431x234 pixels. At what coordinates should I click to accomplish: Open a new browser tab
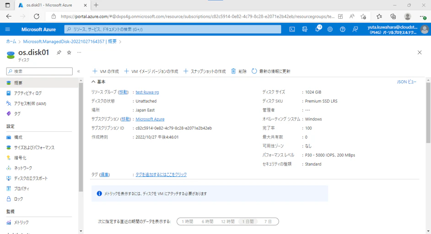coord(96,5)
